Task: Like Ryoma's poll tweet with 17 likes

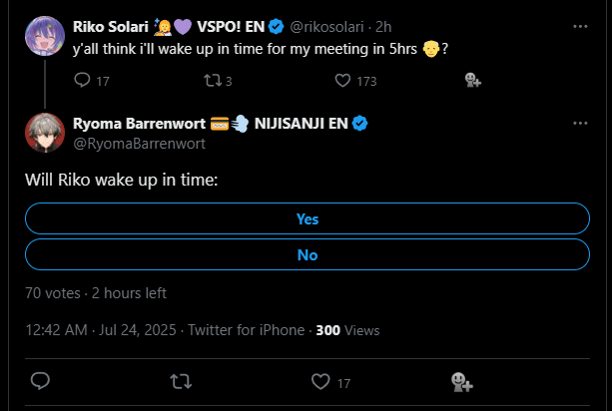Action: coord(321,381)
